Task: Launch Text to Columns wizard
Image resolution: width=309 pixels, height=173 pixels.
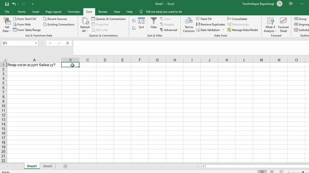Action: 189,25
